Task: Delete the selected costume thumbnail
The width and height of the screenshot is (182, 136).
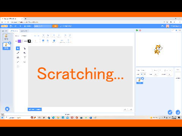Action: (x=10, y=43)
